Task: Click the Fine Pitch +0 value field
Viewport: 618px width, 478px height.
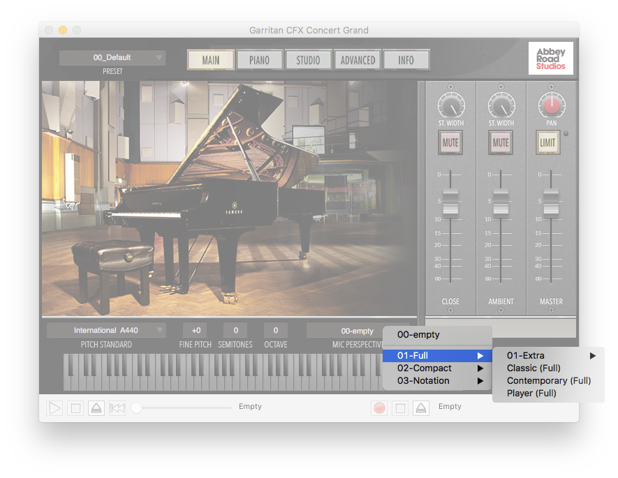Action: tap(196, 330)
